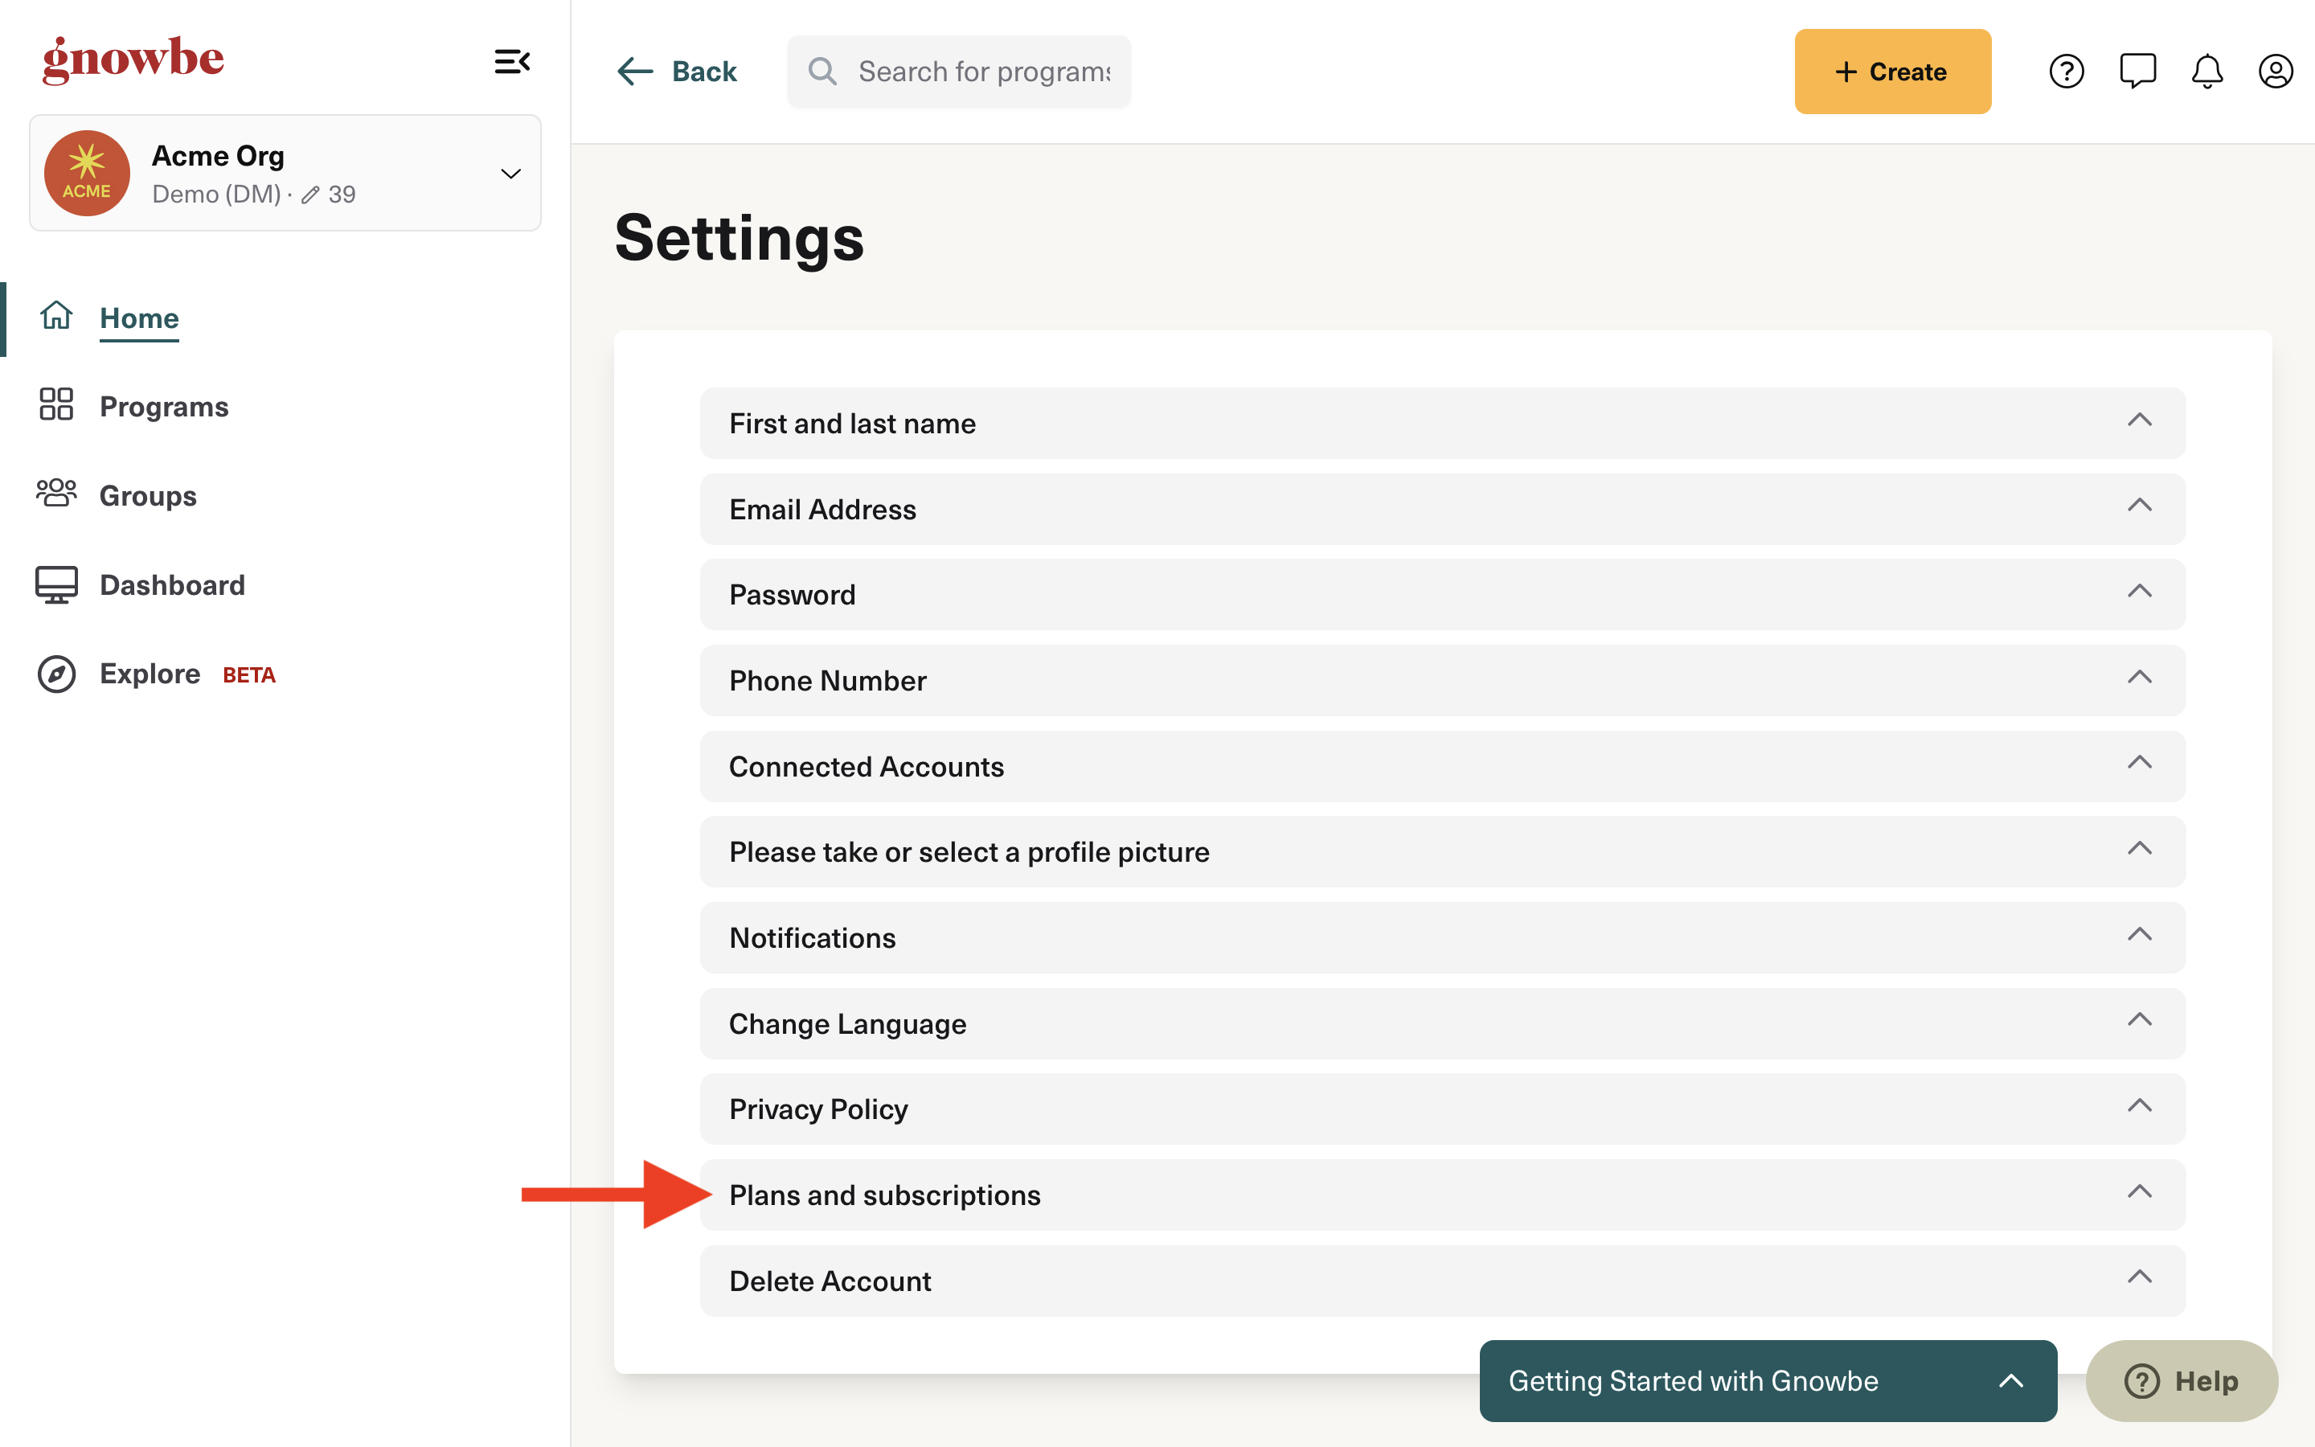The height and width of the screenshot is (1447, 2315).
Task: Click the pencil icon beside 39
Action: click(310, 195)
